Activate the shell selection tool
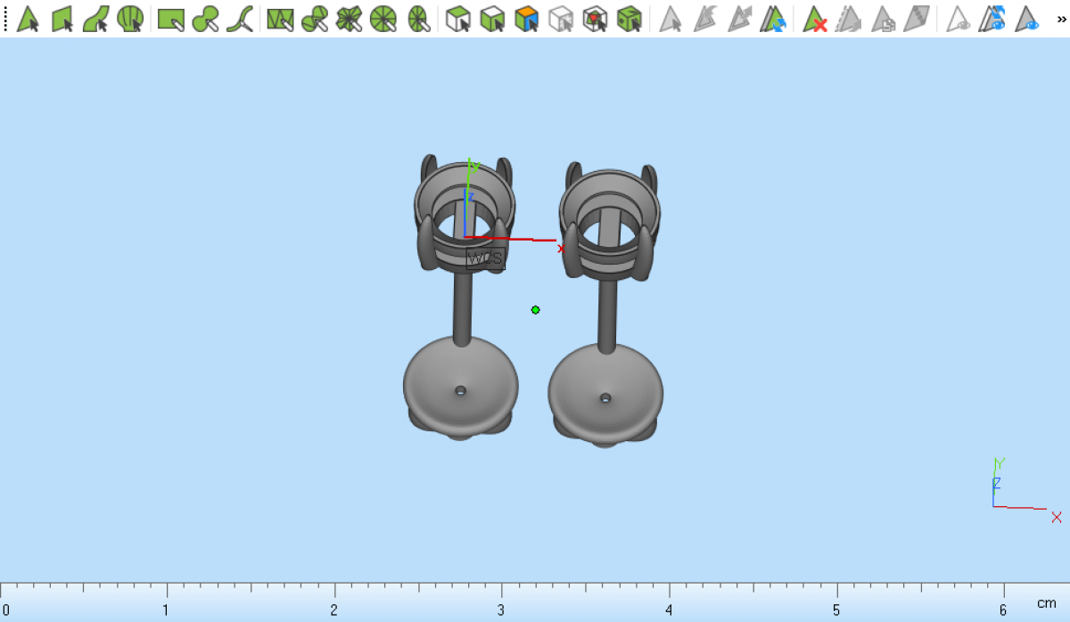This screenshot has height=622, width=1070. 130,19
